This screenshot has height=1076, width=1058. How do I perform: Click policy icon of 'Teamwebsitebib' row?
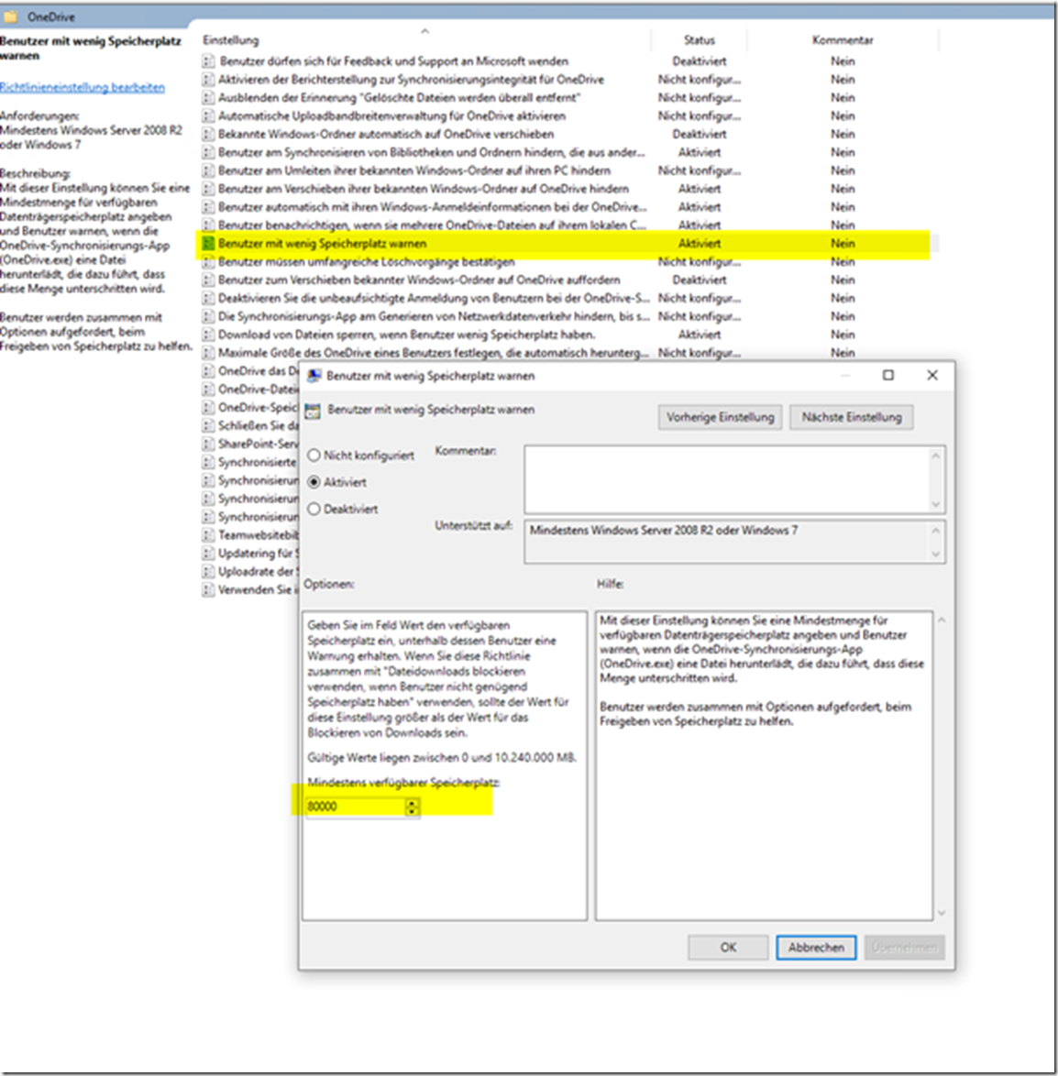pyautogui.click(x=208, y=535)
